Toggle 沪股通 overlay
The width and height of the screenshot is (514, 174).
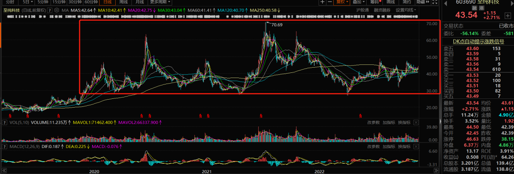[x=363, y=10]
